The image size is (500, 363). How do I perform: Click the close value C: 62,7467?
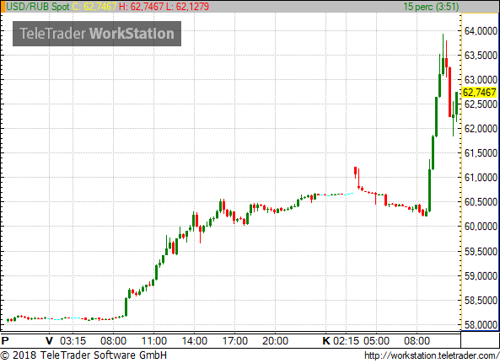[94, 7]
